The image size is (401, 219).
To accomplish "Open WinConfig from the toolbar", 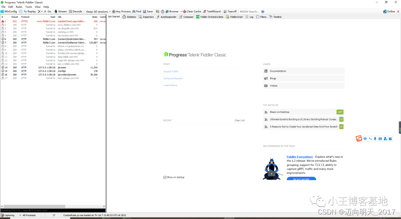I will (9, 12).
